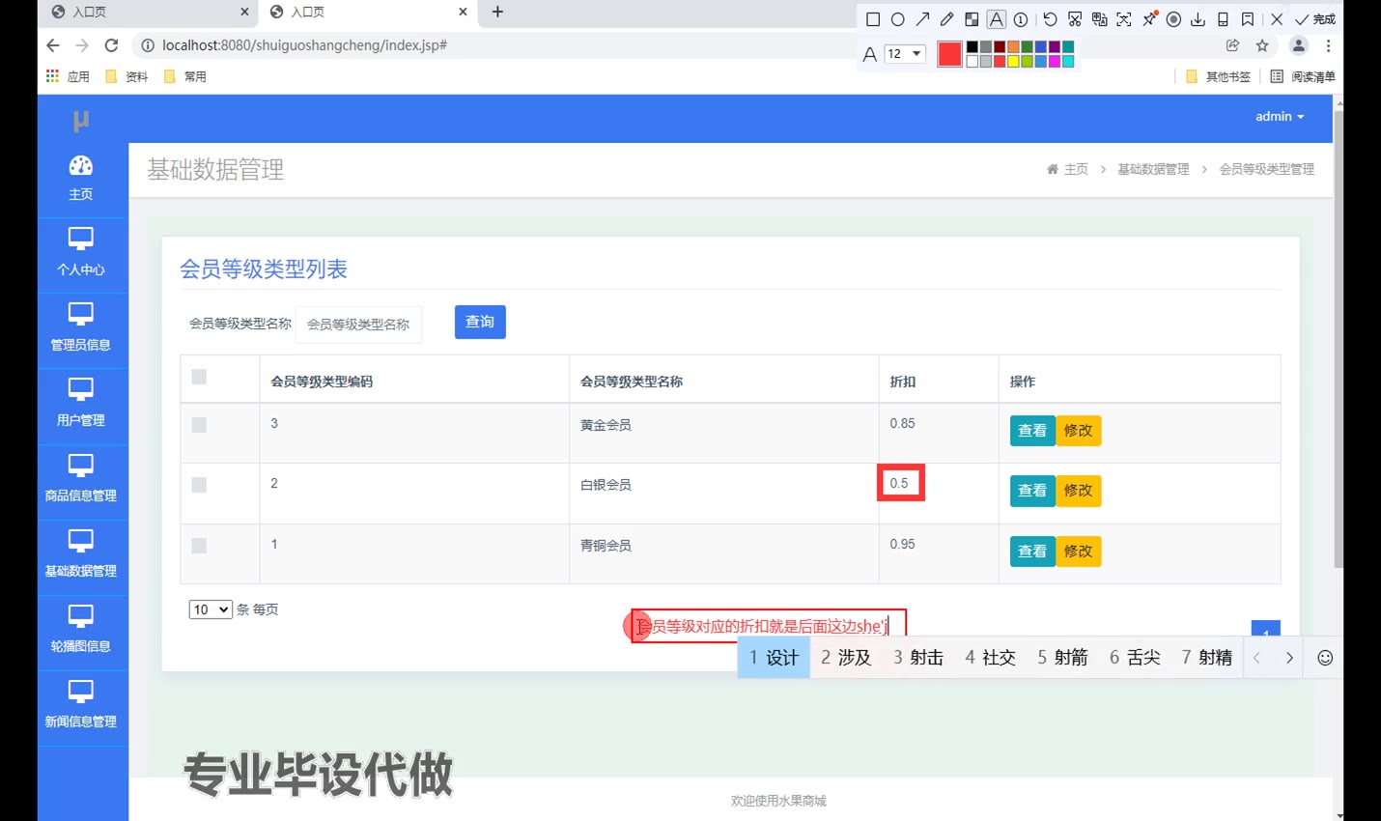This screenshot has height=821, width=1381.
Task: Select the rectangle annotation tool
Action: [x=873, y=19]
